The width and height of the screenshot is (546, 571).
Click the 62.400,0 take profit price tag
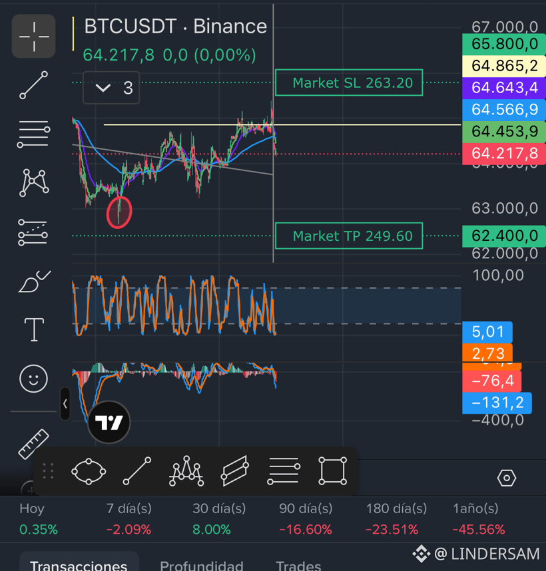(x=504, y=236)
